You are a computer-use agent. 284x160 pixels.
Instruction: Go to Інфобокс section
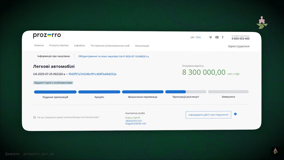[79, 46]
